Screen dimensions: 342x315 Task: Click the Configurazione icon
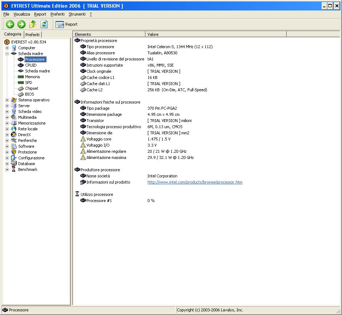point(14,158)
